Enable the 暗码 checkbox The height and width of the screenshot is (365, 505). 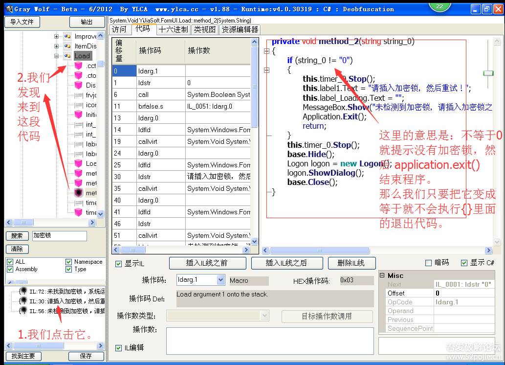click(428, 263)
